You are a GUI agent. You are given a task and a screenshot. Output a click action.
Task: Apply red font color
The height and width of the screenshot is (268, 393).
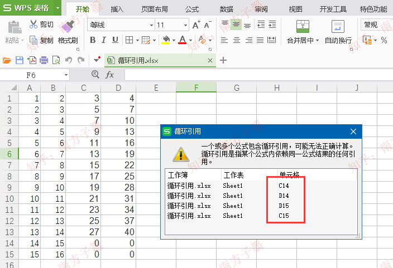click(x=182, y=40)
